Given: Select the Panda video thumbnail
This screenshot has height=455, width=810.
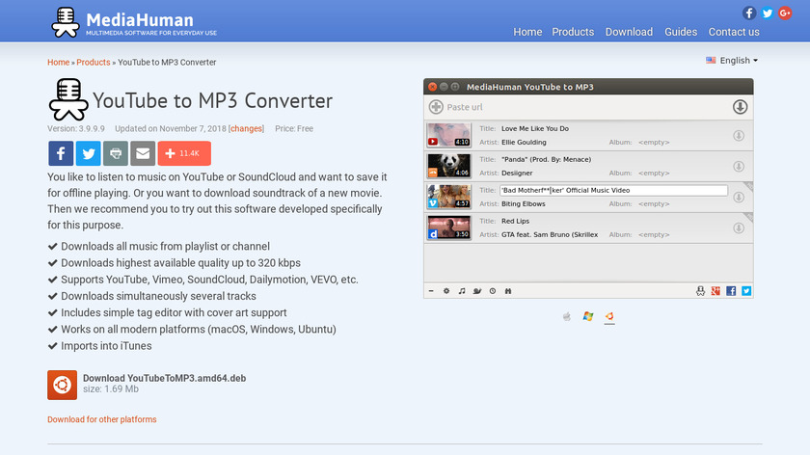Looking at the screenshot, I should [449, 166].
